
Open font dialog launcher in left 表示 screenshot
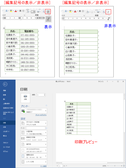pos(24,15)
